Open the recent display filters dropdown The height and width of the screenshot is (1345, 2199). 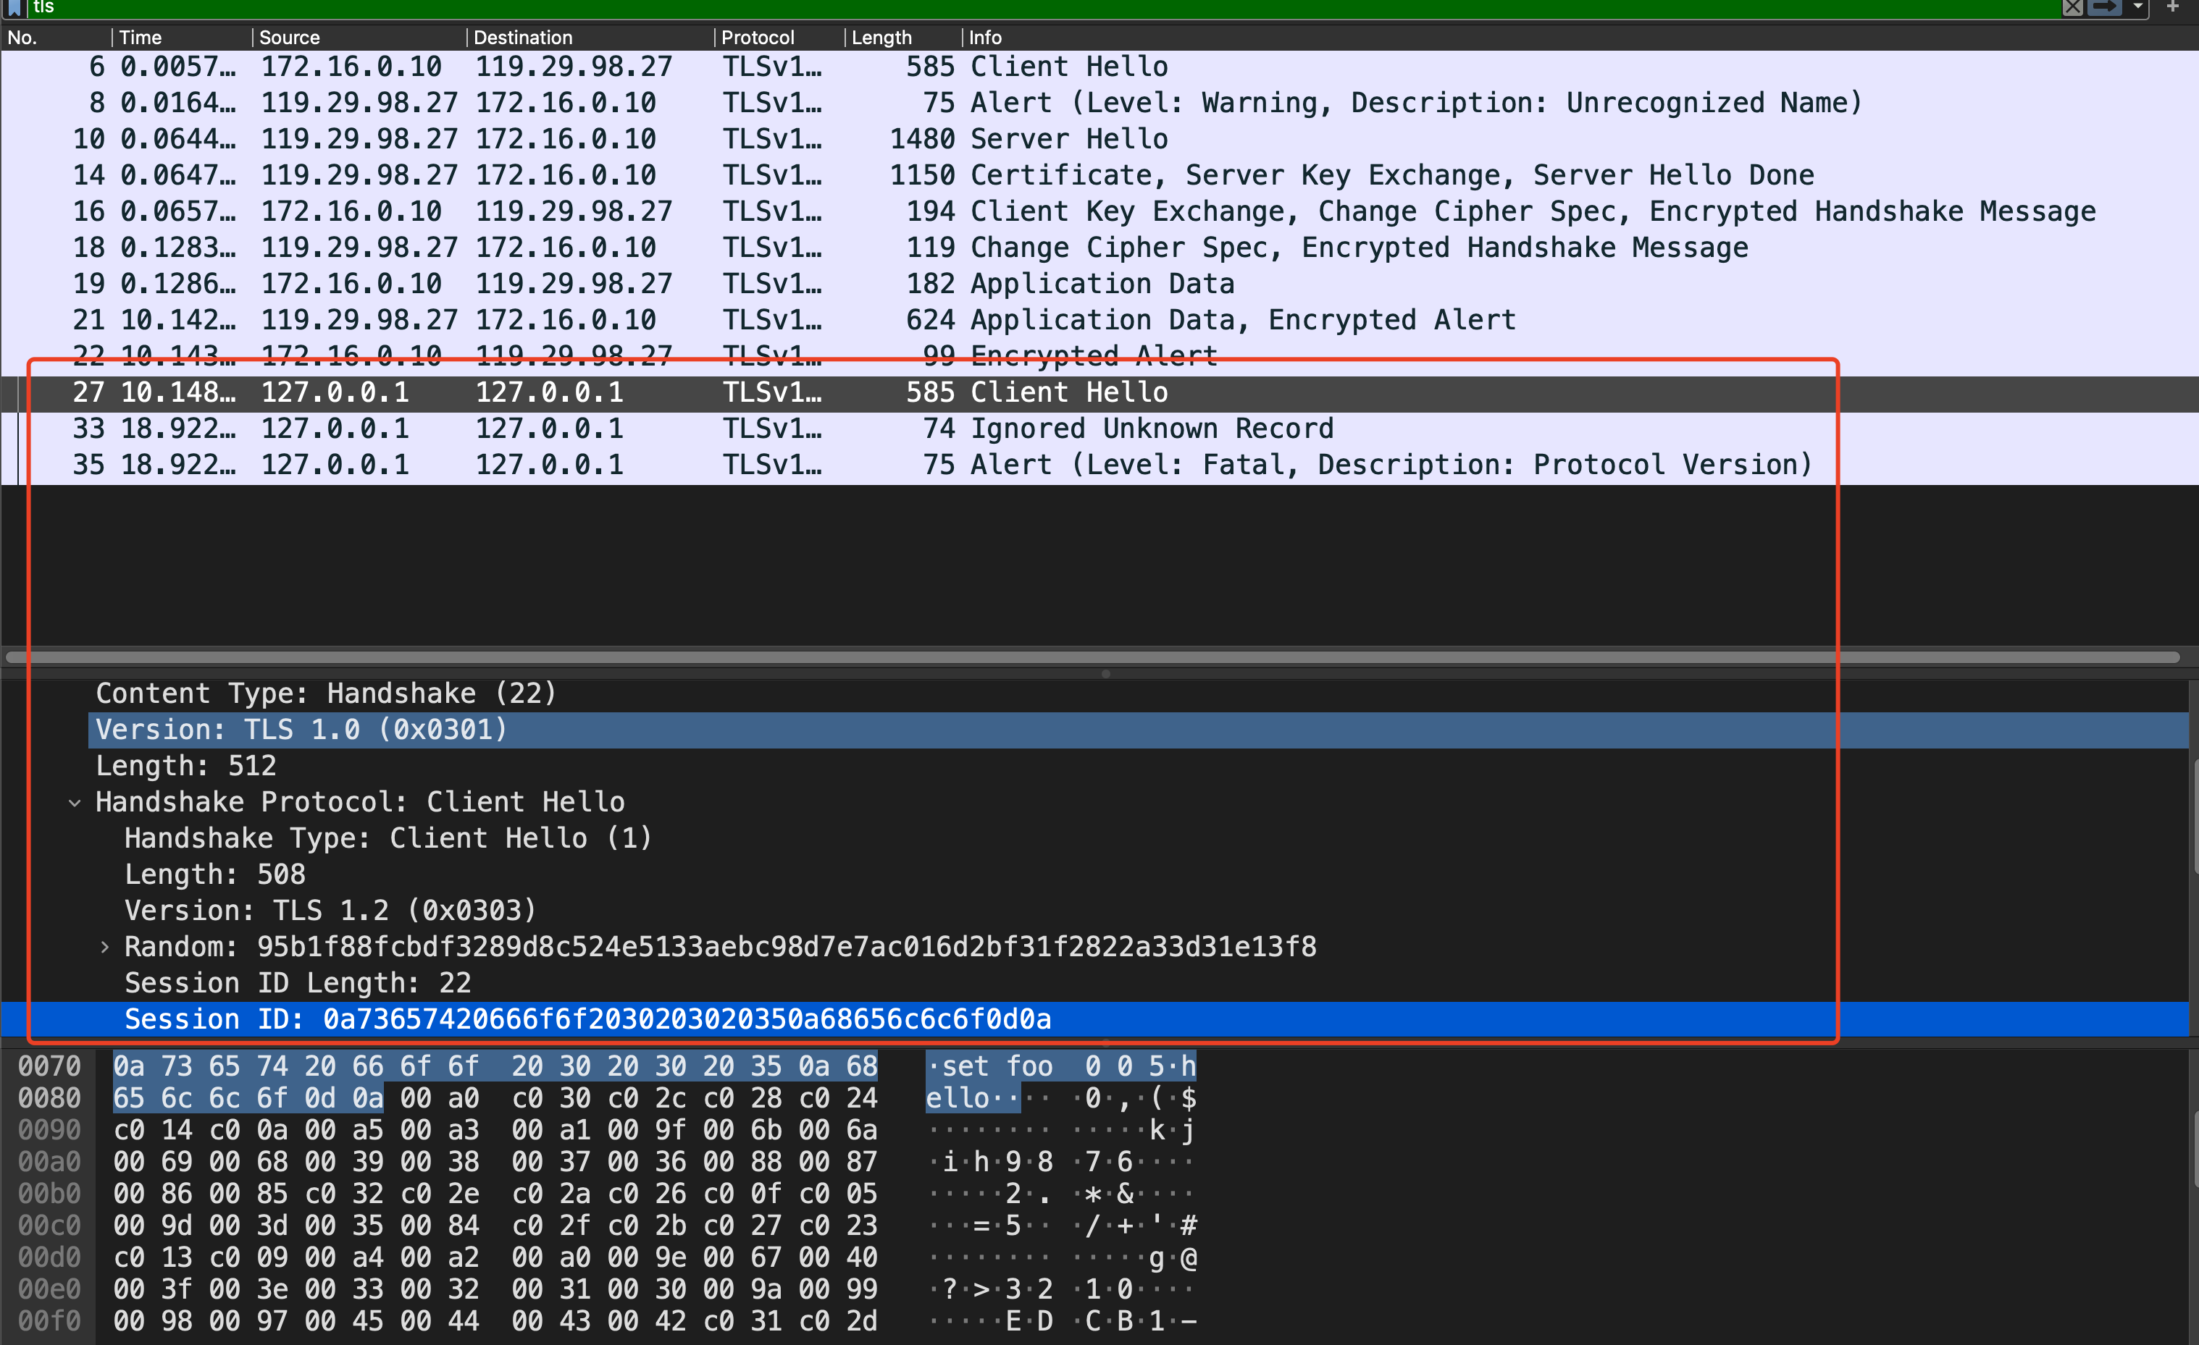click(2138, 8)
